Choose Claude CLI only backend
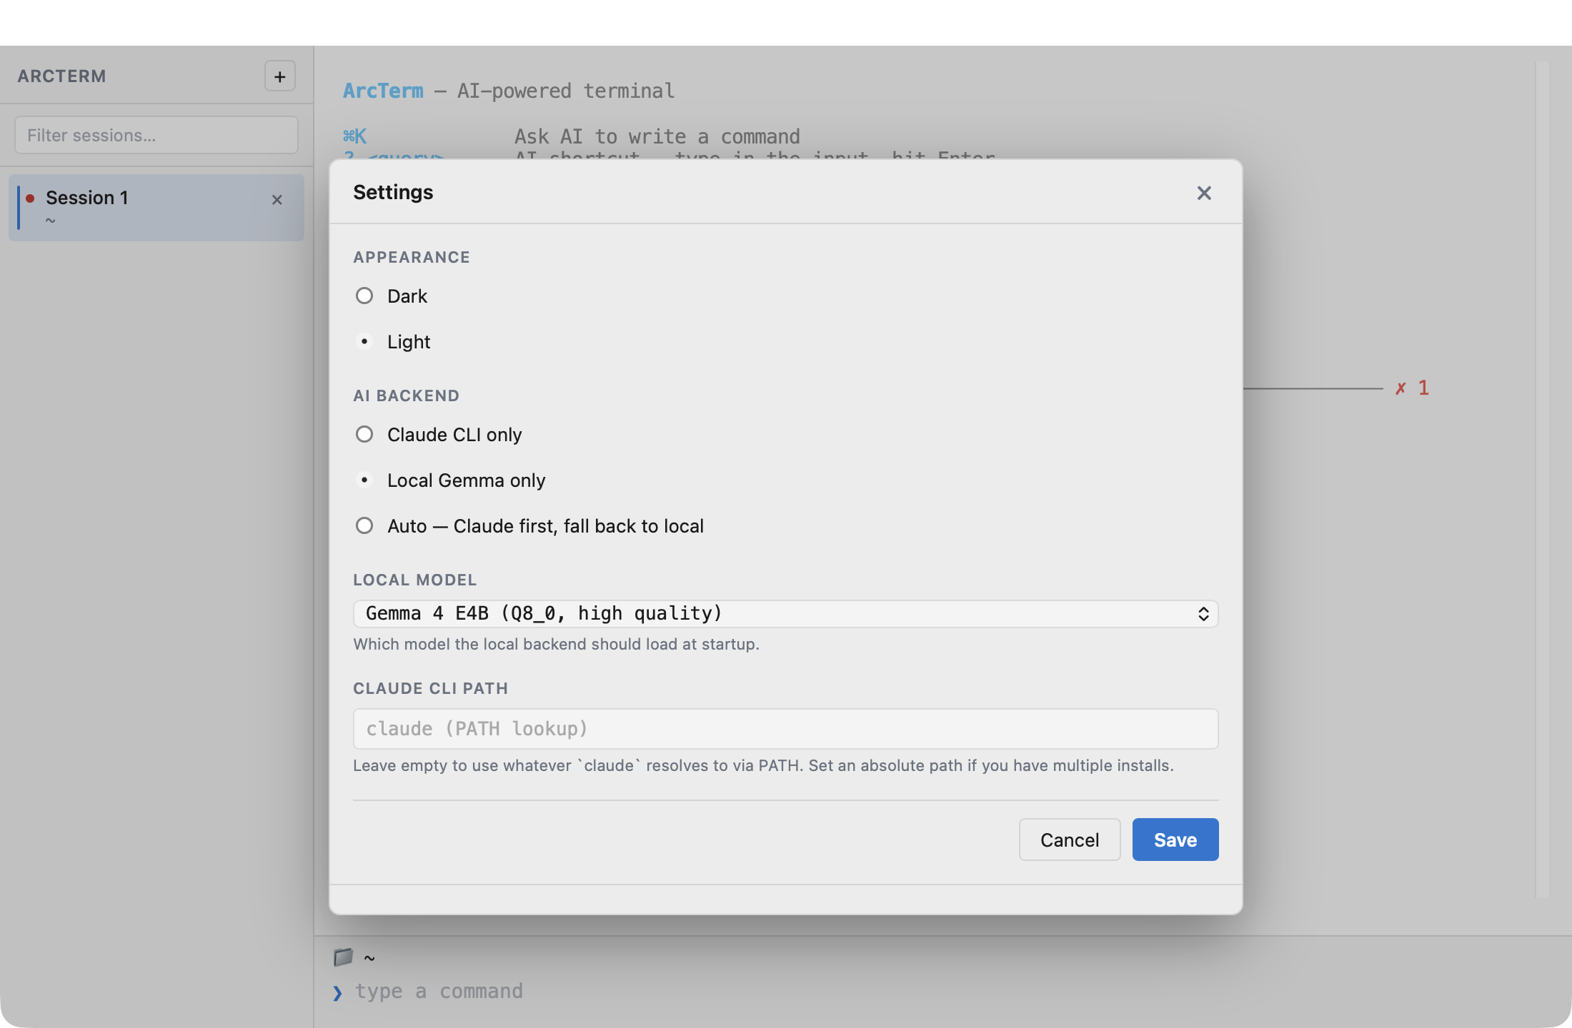 [x=364, y=434]
